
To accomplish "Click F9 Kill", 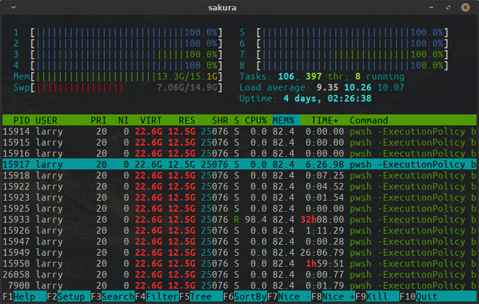I will tap(377, 297).
